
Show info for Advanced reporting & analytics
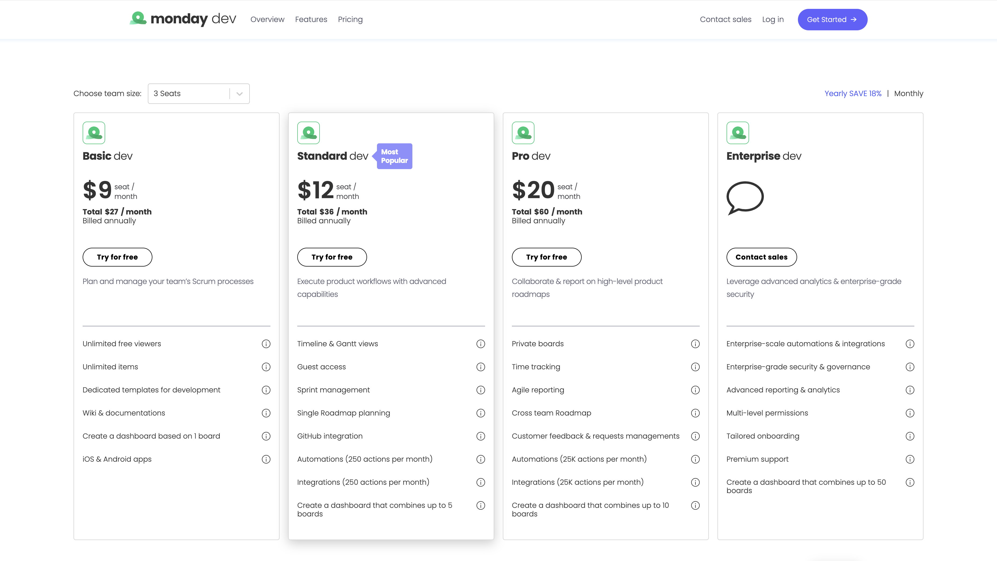pyautogui.click(x=910, y=390)
